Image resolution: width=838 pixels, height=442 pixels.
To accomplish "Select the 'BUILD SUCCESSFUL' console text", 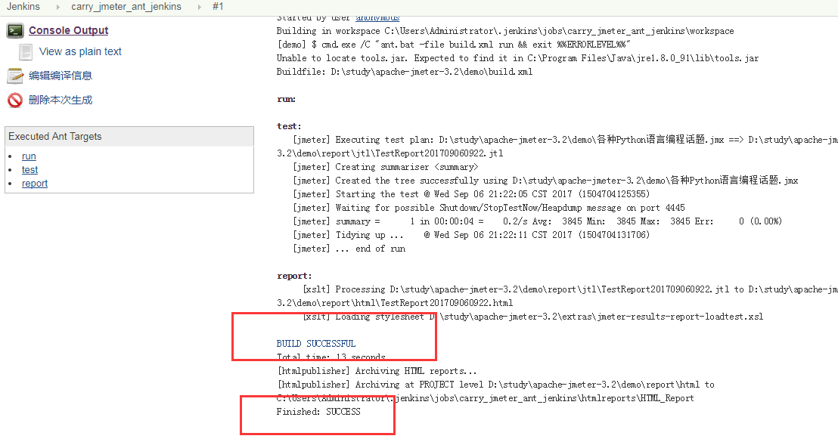I will (x=316, y=343).
